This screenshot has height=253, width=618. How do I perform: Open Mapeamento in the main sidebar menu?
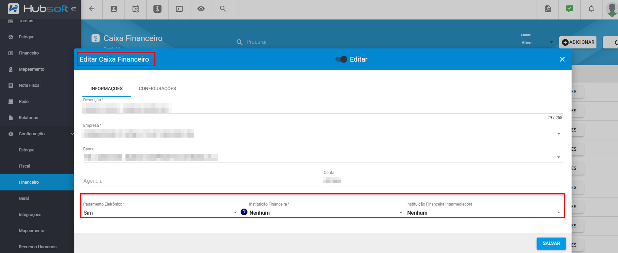tap(31, 69)
